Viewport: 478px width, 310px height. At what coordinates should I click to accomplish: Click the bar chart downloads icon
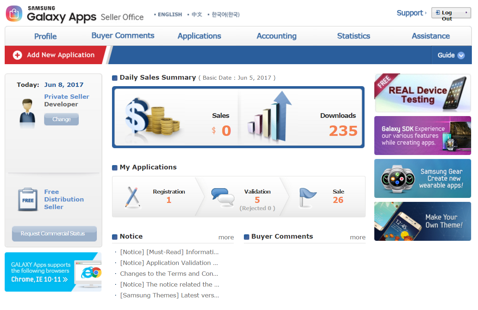pyautogui.click(x=269, y=116)
